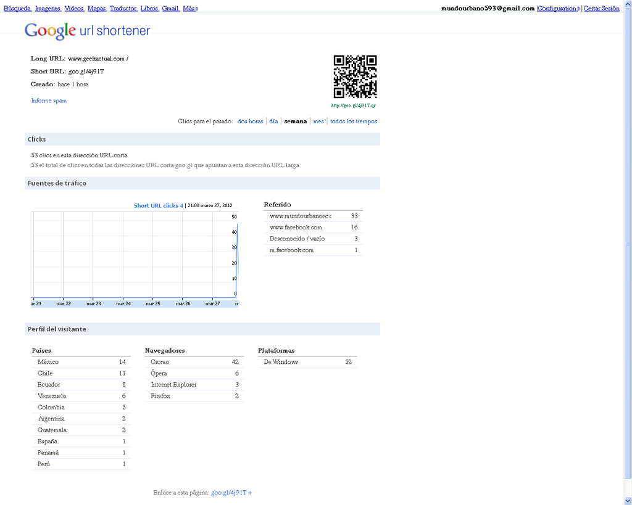Click the México row in Países table
Image resolution: width=632 pixels, height=505 pixels.
click(81, 362)
